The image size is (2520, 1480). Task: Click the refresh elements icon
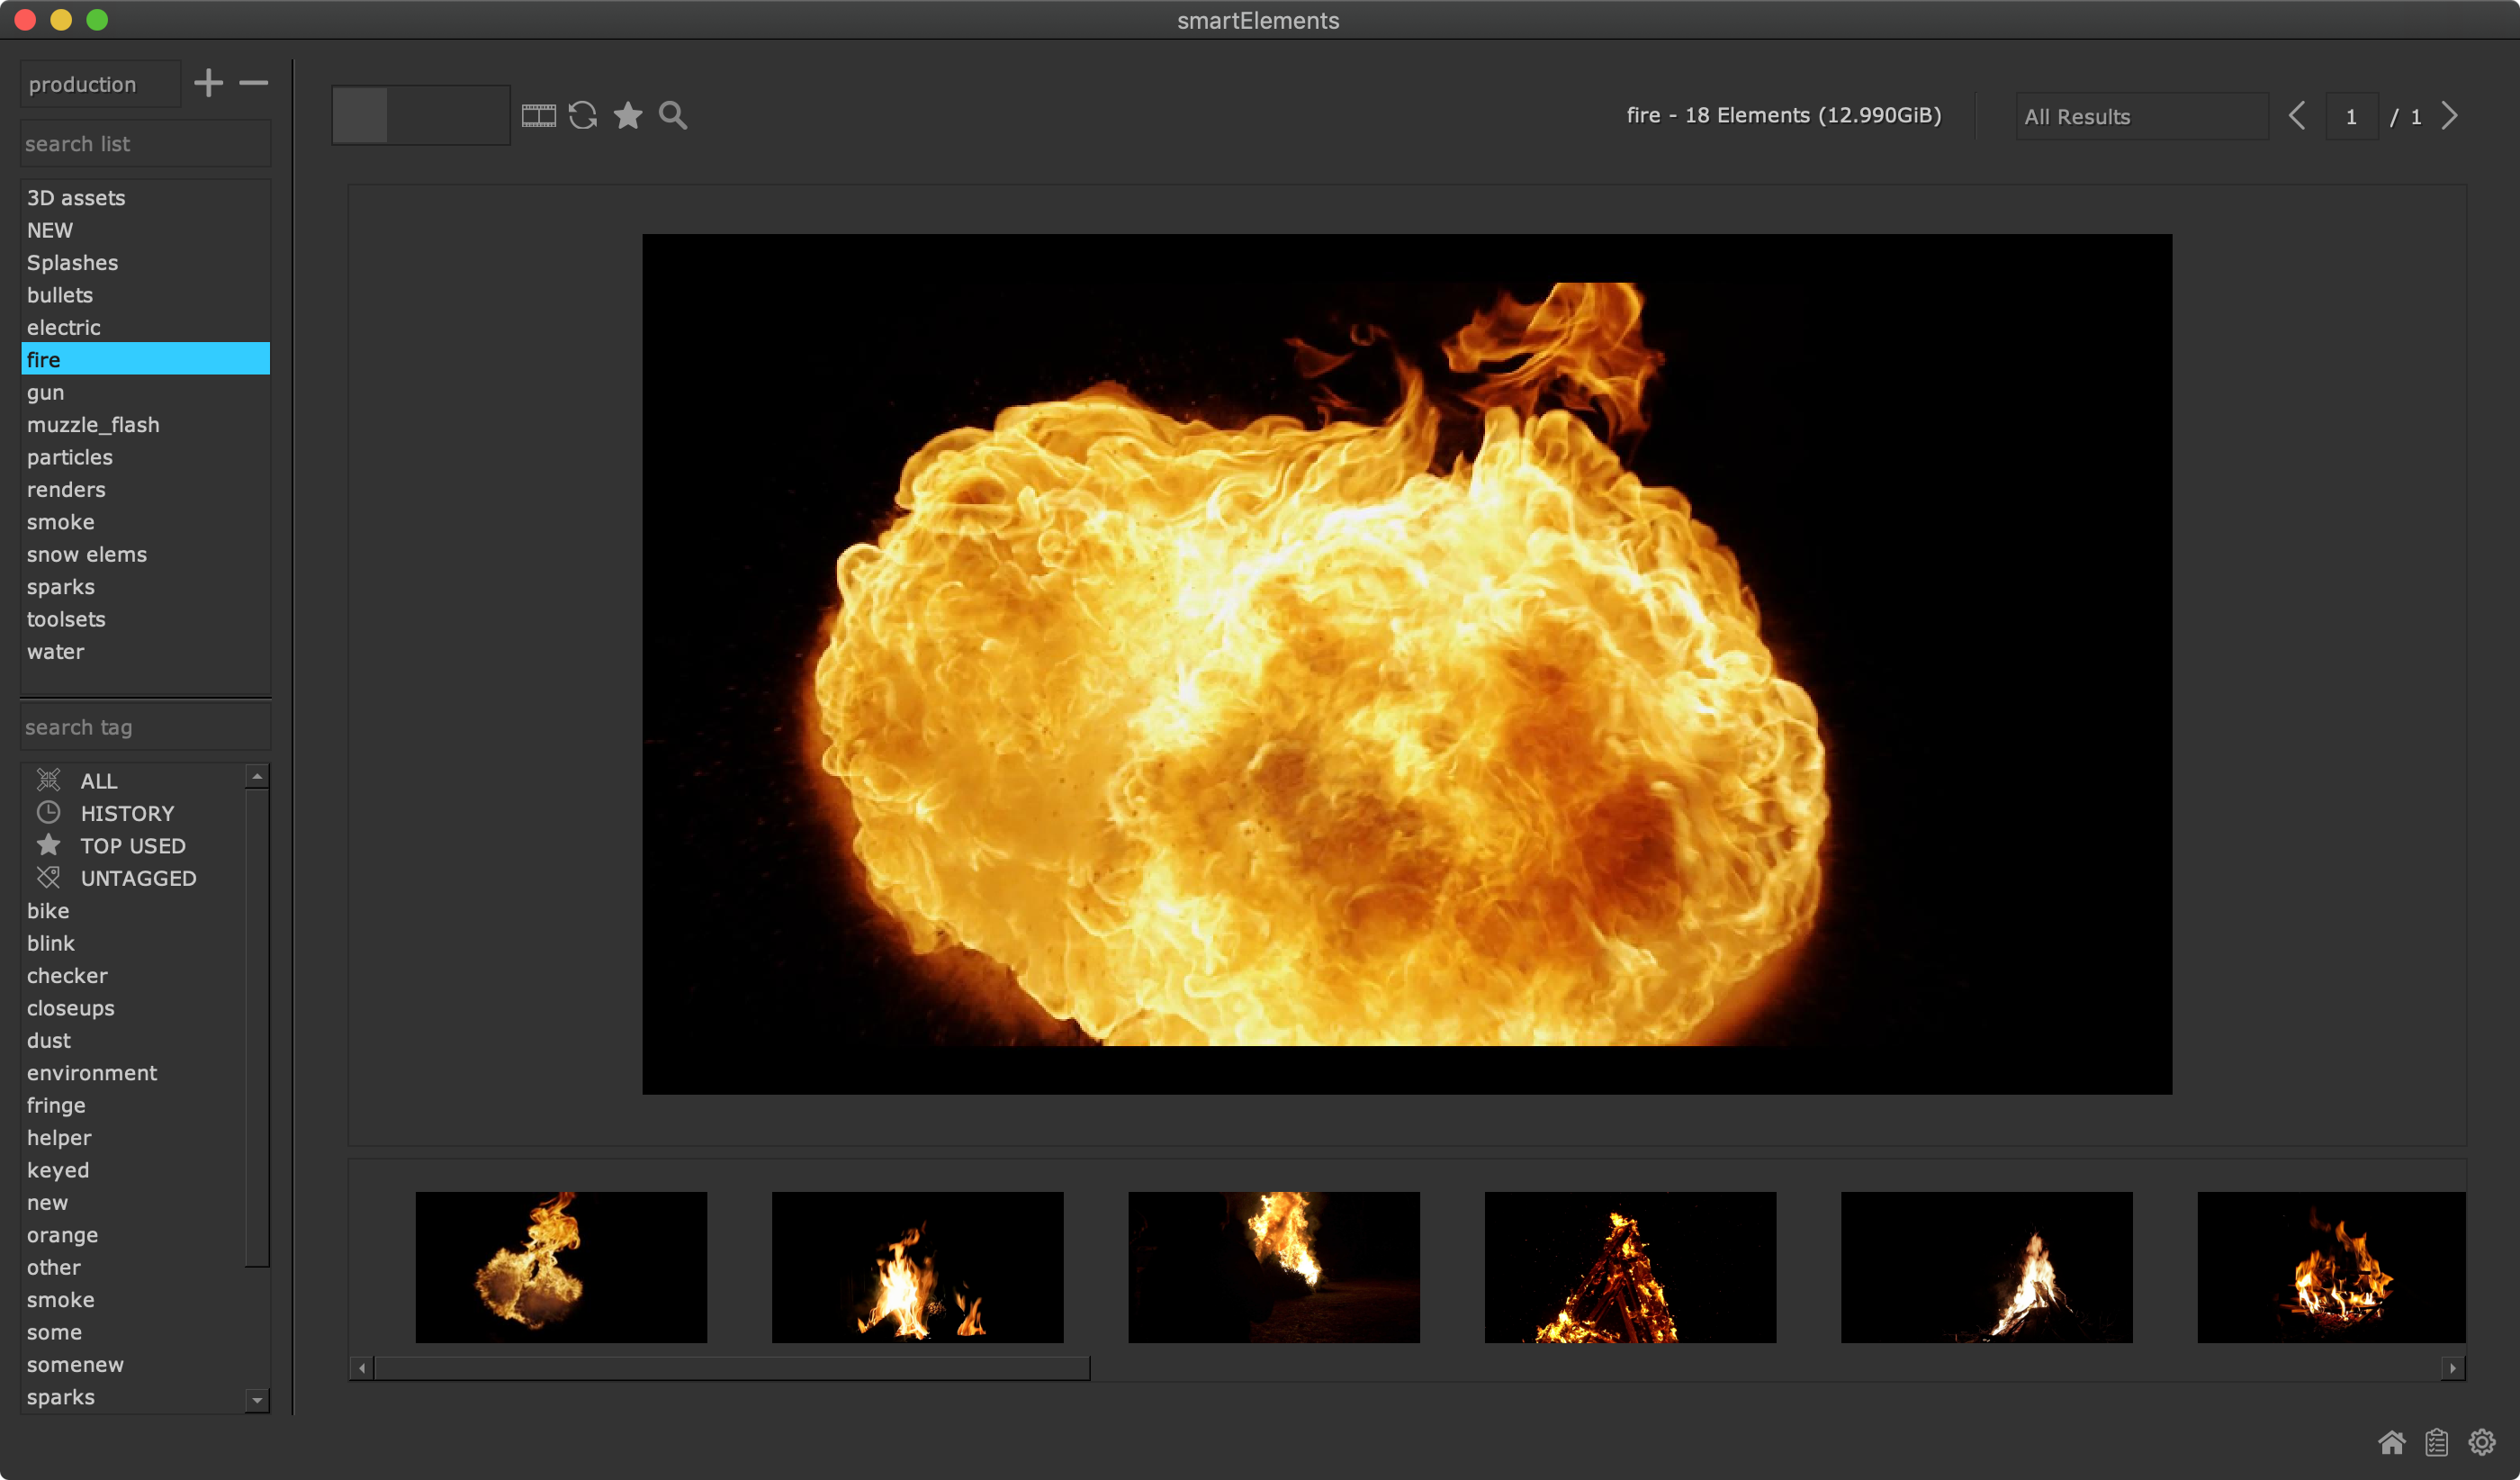click(583, 116)
